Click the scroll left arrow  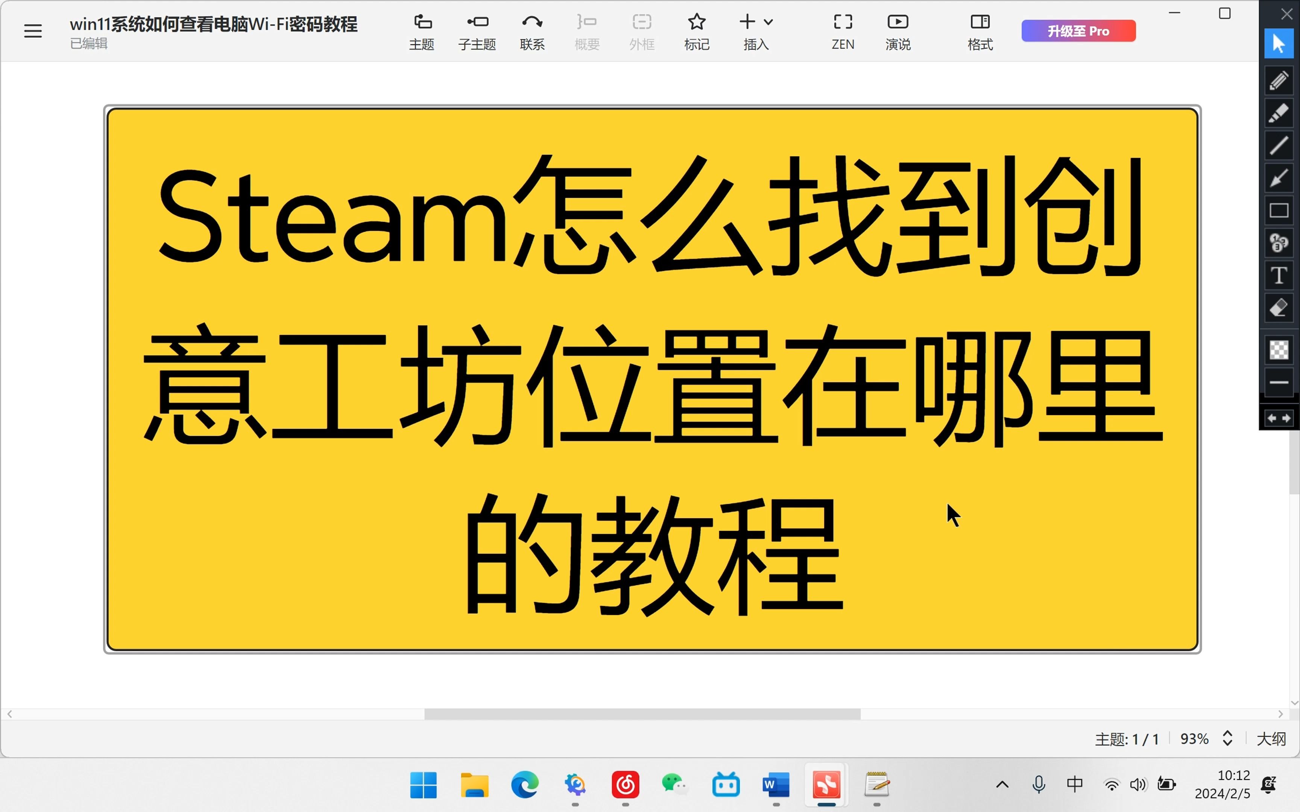[x=10, y=714]
